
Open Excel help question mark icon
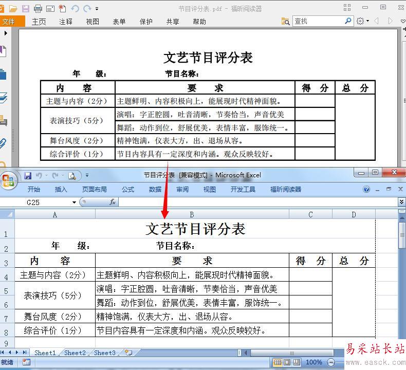pos(366,189)
